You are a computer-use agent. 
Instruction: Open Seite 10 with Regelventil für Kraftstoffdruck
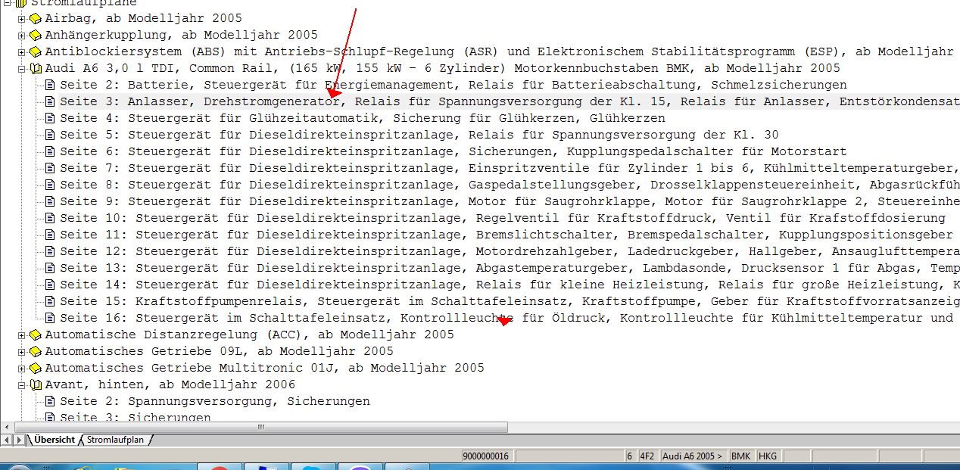coord(503,218)
